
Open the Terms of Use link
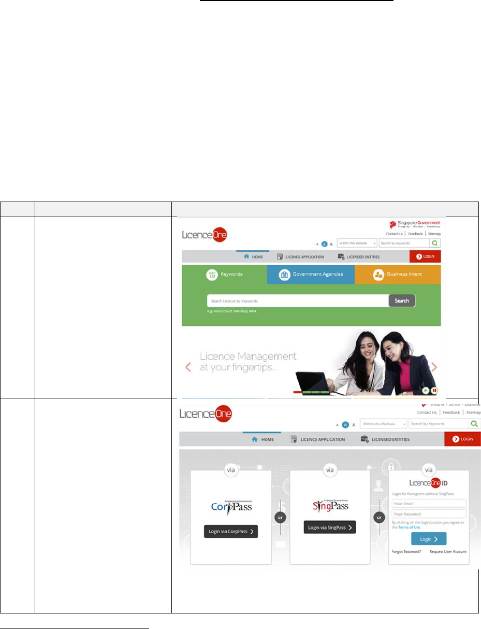409,527
